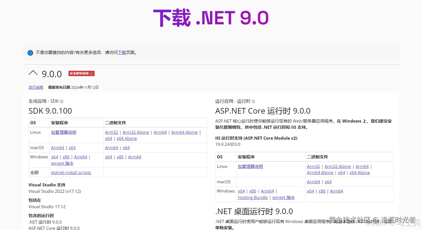422x230 pixels.
Task: Download SDK Linux x64 binary
Action: tap(108, 139)
